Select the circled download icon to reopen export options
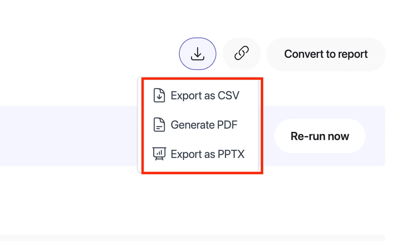Screen dimensions: 414x241 pos(198,53)
